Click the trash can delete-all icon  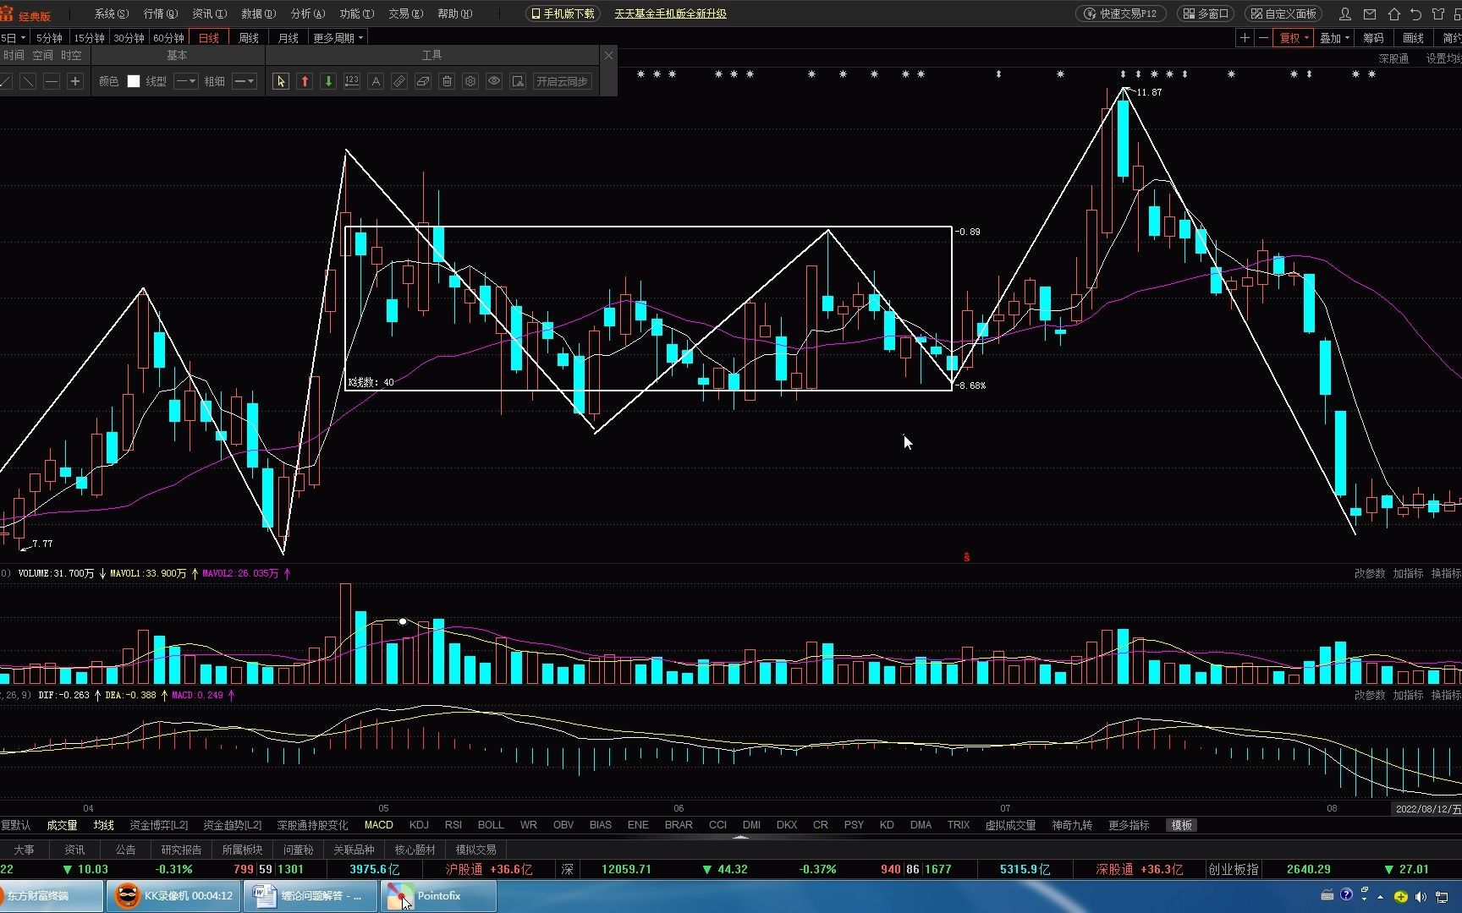pyautogui.click(x=447, y=81)
